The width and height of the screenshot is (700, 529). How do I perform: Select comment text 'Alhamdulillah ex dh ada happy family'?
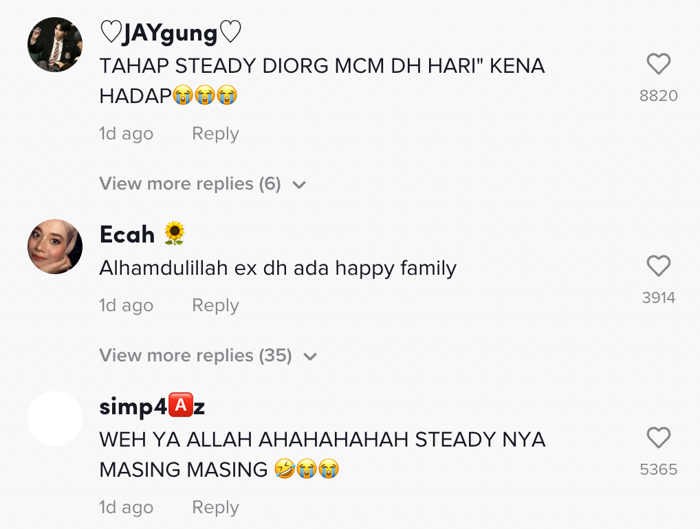(278, 269)
